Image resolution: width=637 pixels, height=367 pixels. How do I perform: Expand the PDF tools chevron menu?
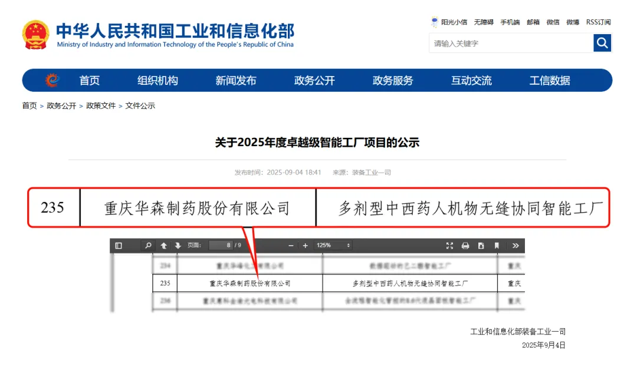pos(515,246)
